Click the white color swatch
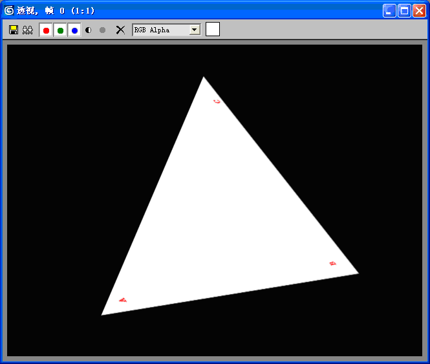430x364 pixels. [x=213, y=29]
